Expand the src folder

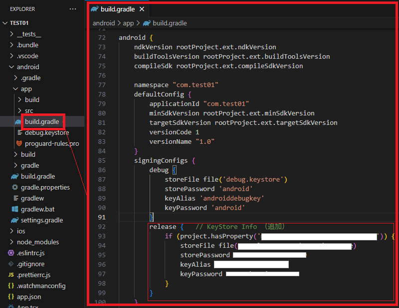tap(29, 110)
